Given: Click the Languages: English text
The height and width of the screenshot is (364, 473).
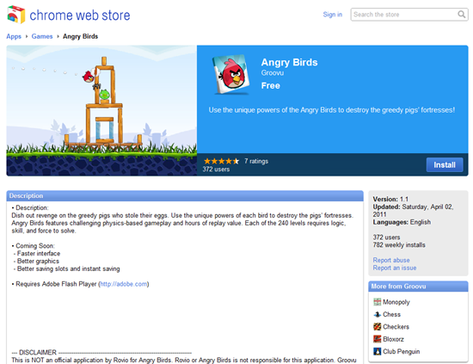Looking at the screenshot, I should 402,222.
